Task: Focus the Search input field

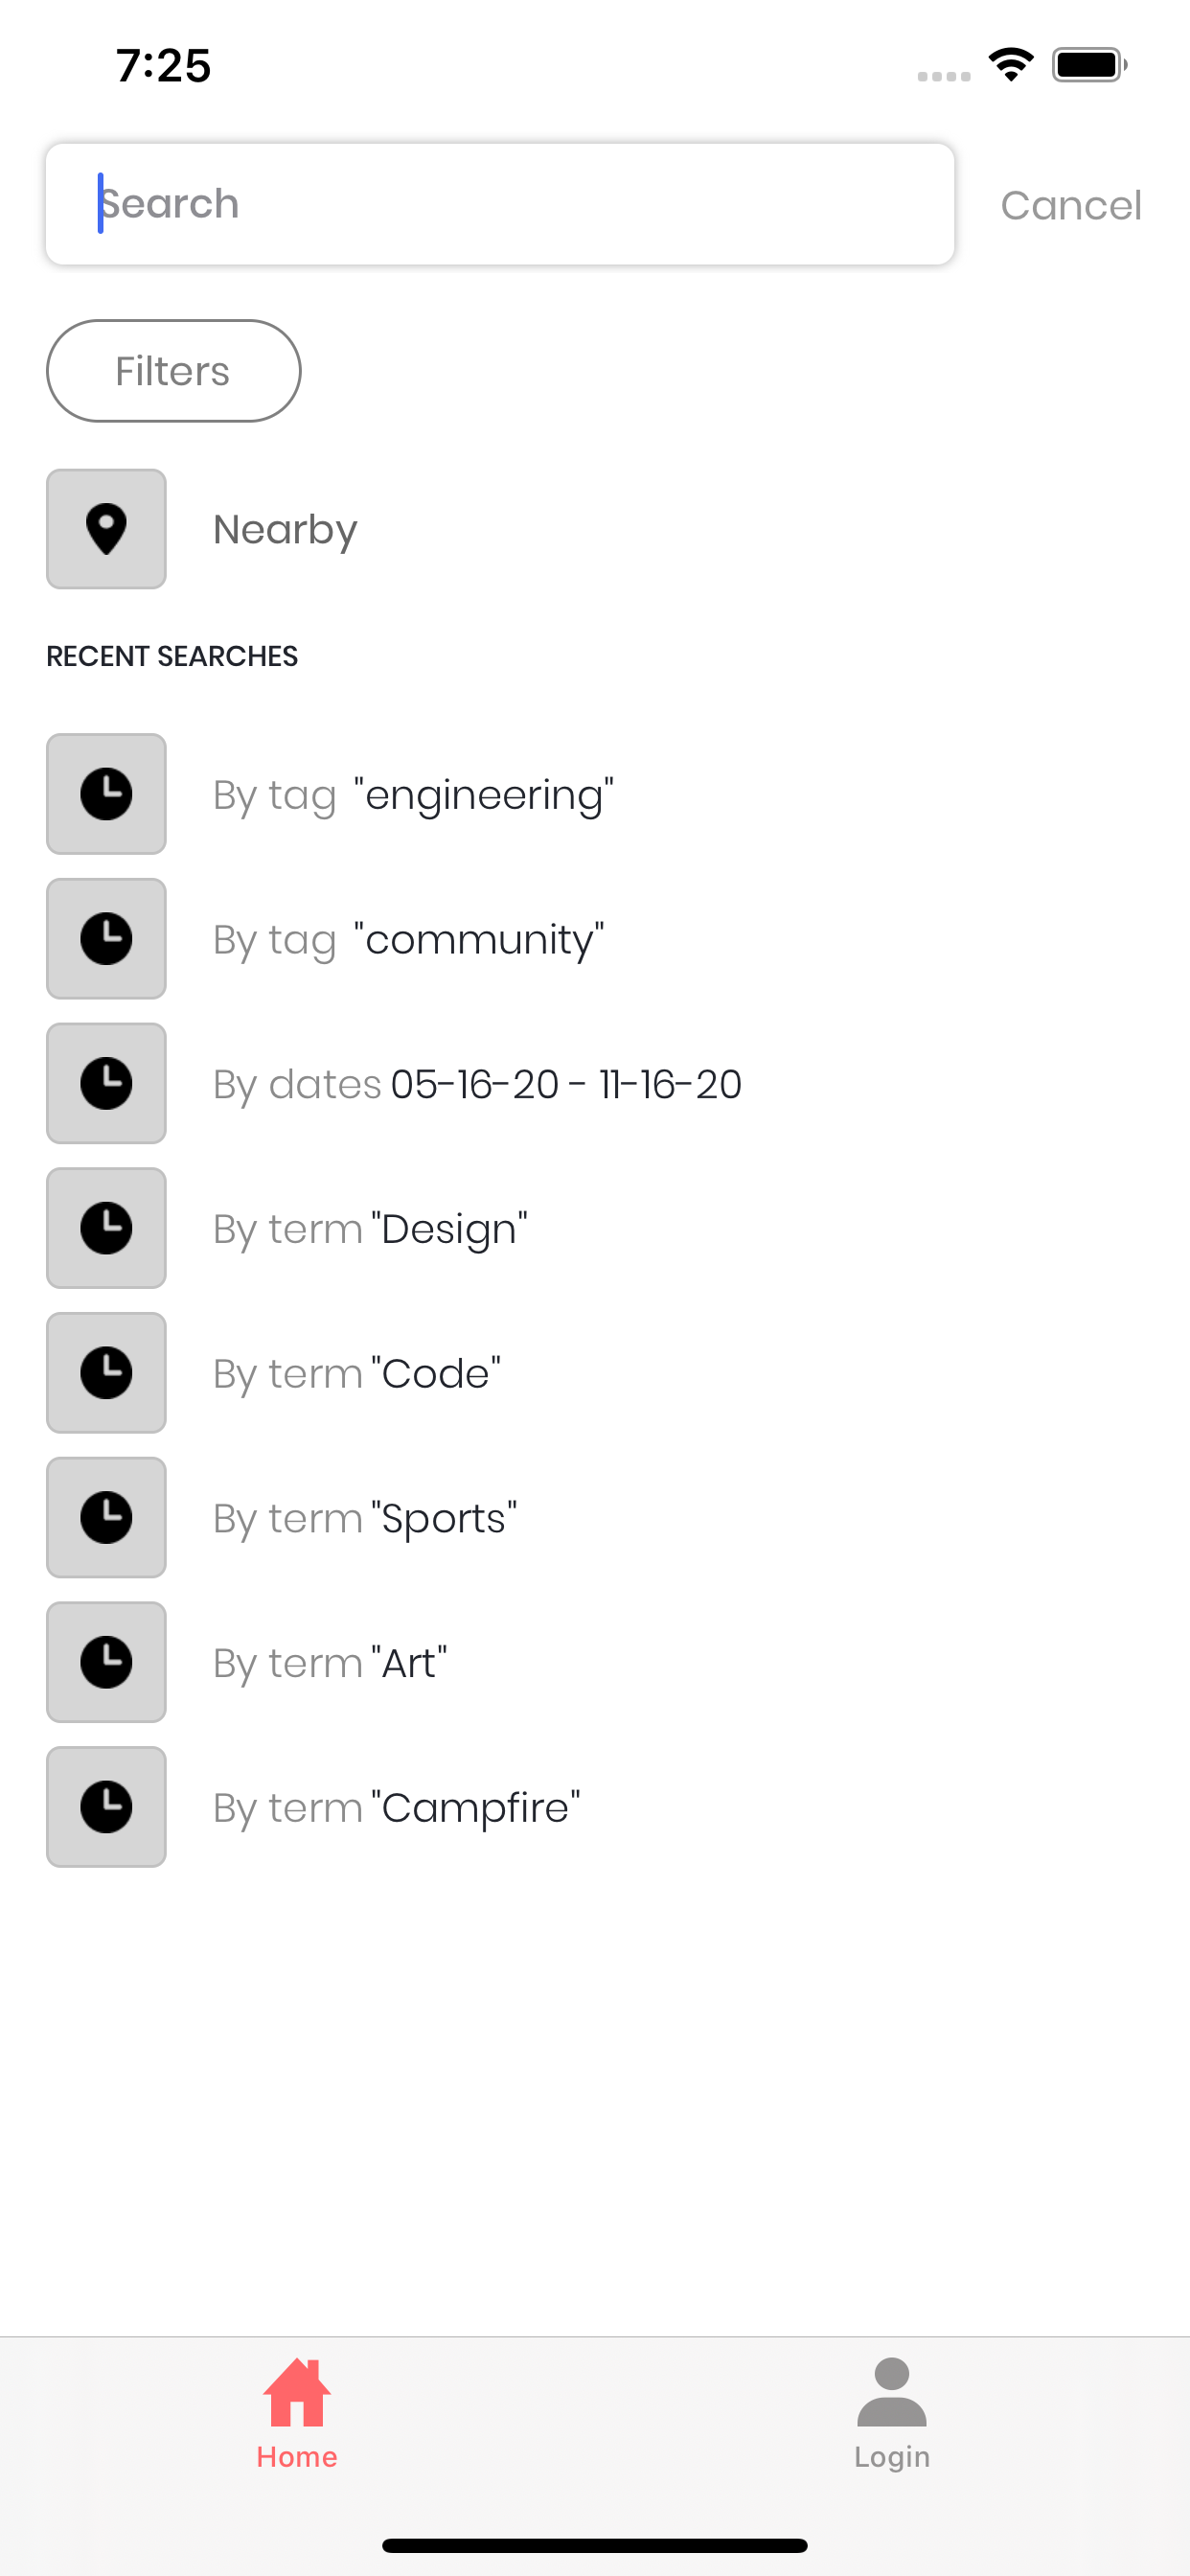Action: tap(500, 204)
